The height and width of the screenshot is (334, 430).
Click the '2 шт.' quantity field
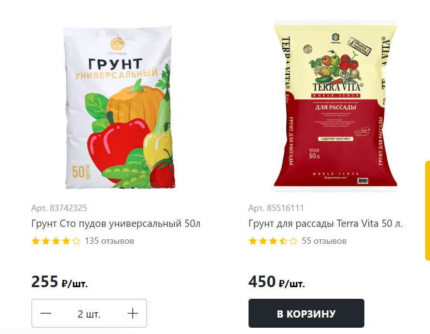(89, 314)
